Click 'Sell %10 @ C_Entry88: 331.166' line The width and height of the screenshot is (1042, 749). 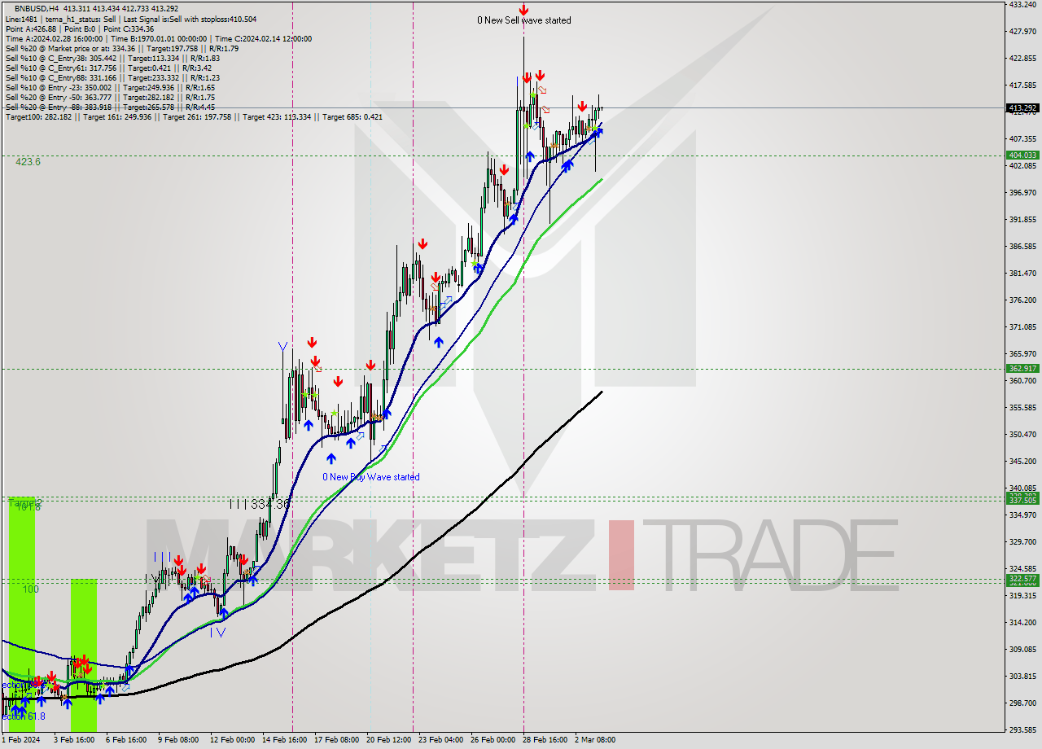click(x=112, y=77)
